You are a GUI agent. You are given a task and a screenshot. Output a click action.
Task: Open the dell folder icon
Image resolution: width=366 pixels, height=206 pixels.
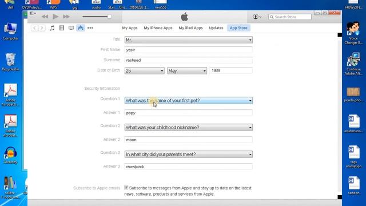pos(10,5)
